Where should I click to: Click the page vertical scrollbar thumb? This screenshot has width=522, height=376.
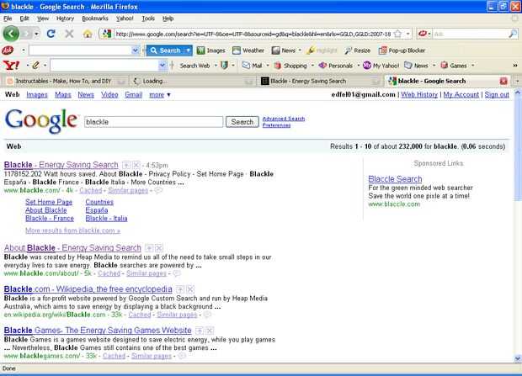point(517,149)
